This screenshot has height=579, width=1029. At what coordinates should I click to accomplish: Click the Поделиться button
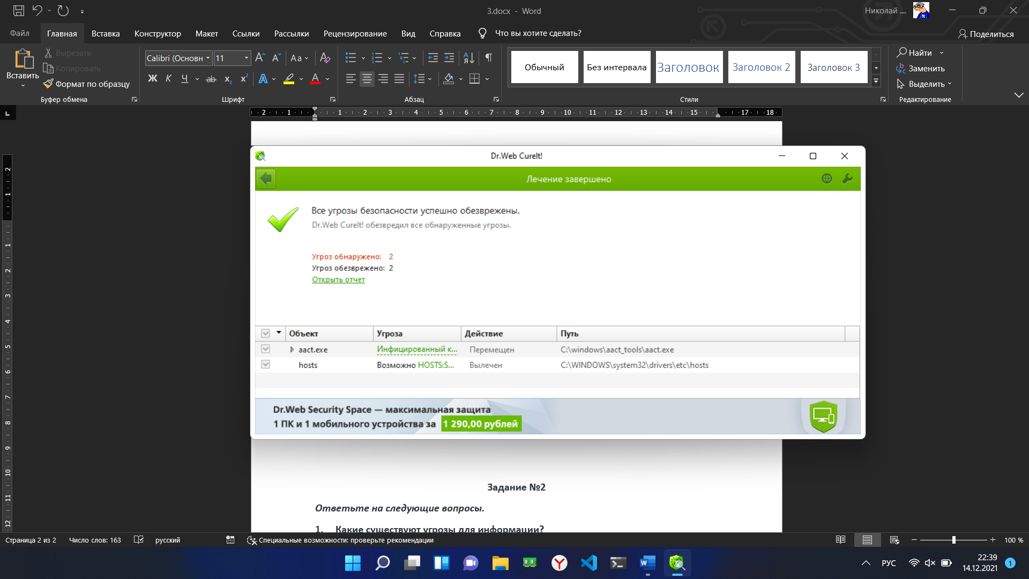tap(986, 34)
